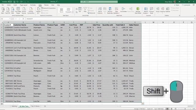The width and height of the screenshot is (196, 110).
Task: Switch to the Top 10 Stores sheet
Action: [35, 106]
